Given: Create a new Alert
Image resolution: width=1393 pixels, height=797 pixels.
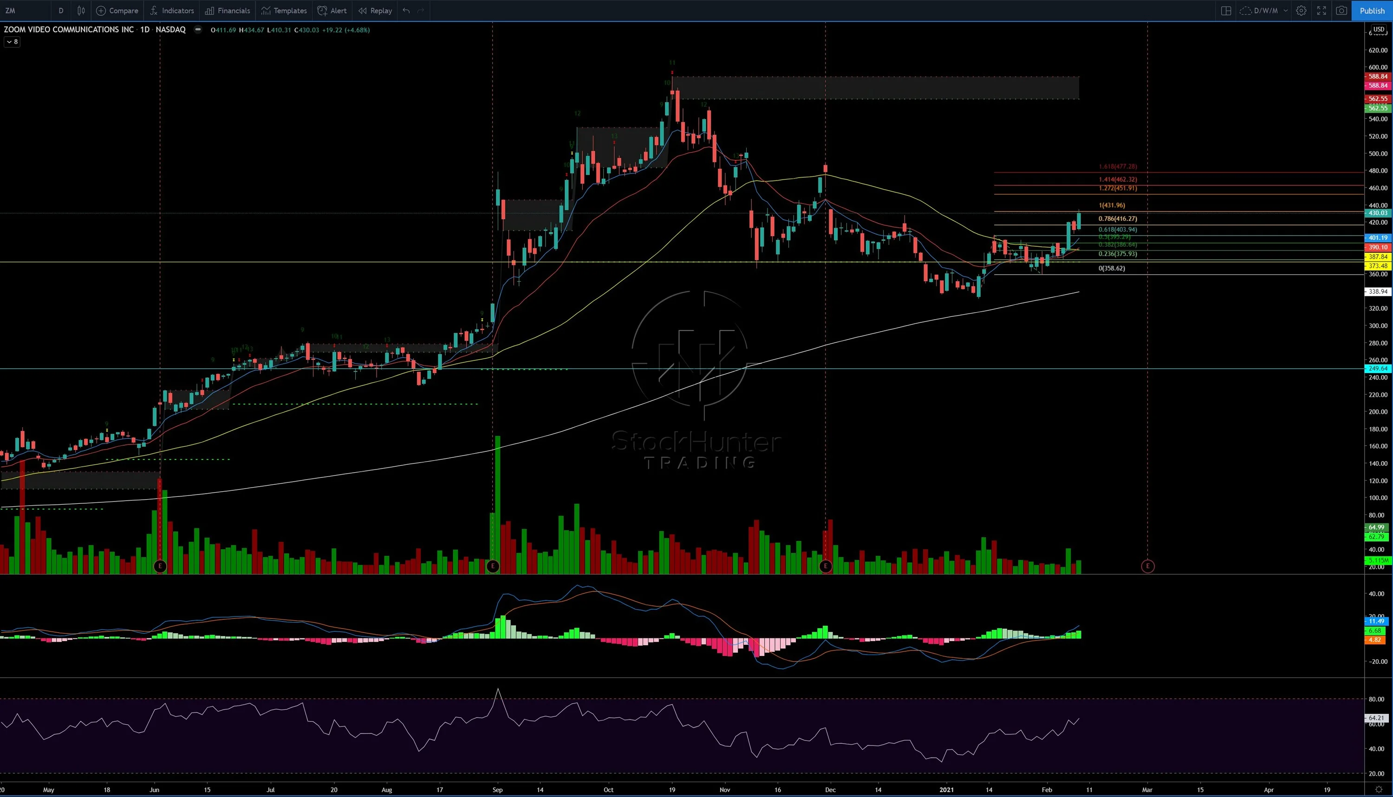Looking at the screenshot, I should point(332,10).
